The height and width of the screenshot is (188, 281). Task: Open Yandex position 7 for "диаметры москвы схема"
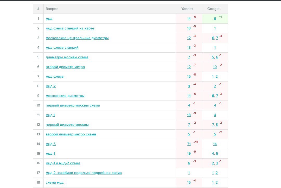(189, 57)
